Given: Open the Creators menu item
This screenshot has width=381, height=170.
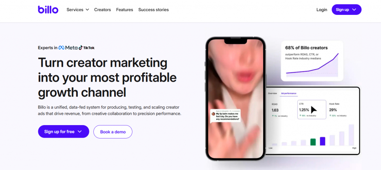Looking at the screenshot, I should tap(103, 10).
